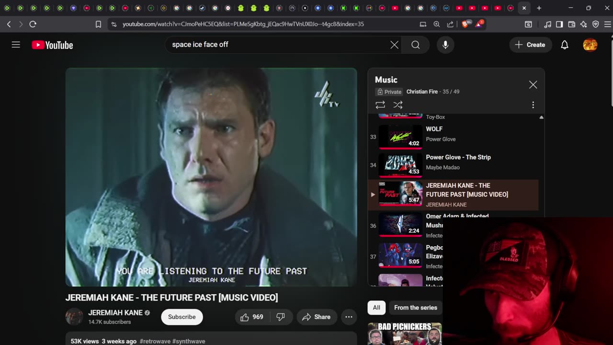Open the BAD PICNICKERS recommended video thumbnail

(405, 333)
